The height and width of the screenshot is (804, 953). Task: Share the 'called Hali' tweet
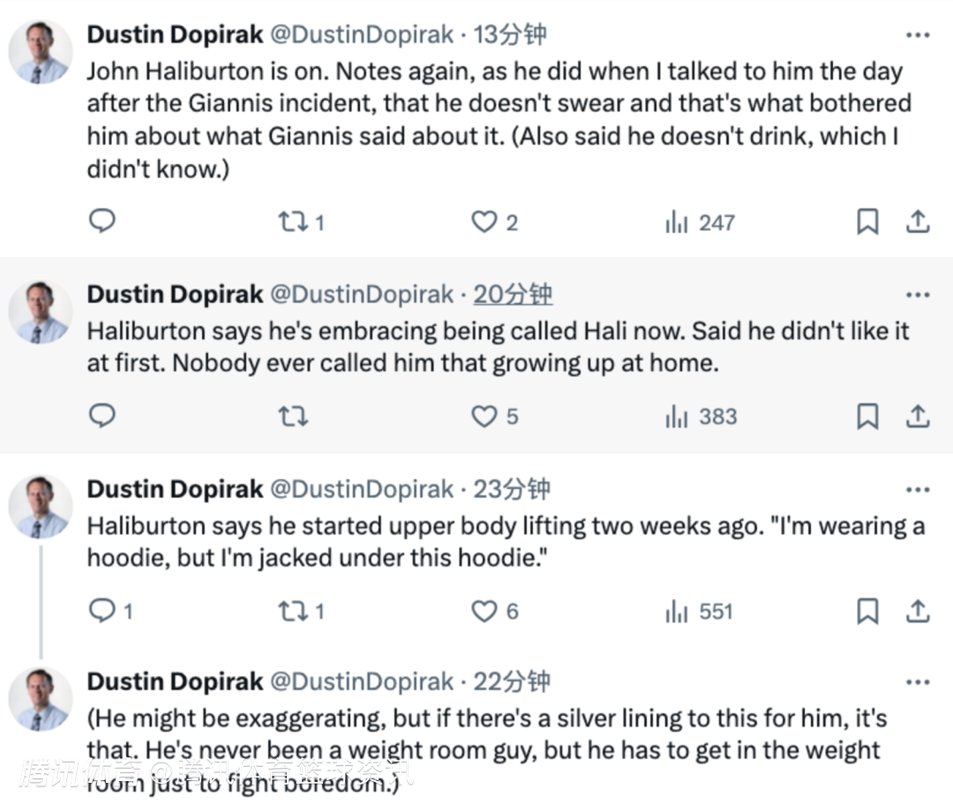918,417
